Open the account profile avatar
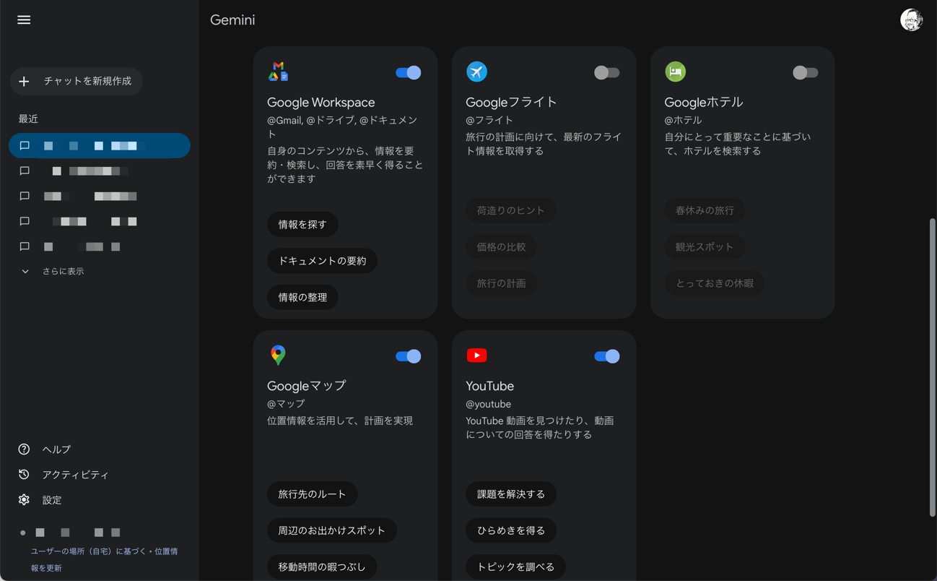 pos(911,20)
